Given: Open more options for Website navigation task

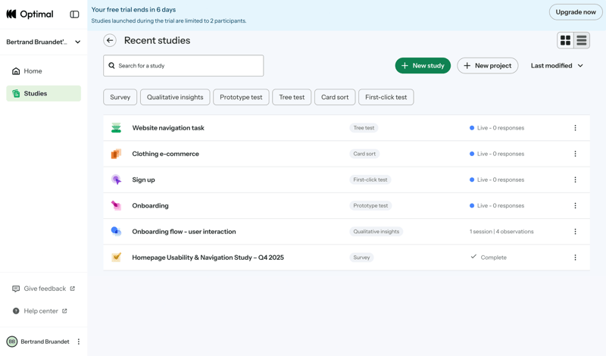Looking at the screenshot, I should (x=575, y=128).
